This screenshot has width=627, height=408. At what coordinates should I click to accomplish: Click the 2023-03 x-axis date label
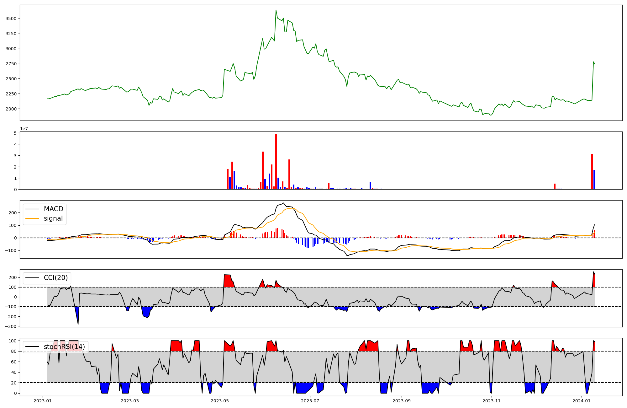129,401
